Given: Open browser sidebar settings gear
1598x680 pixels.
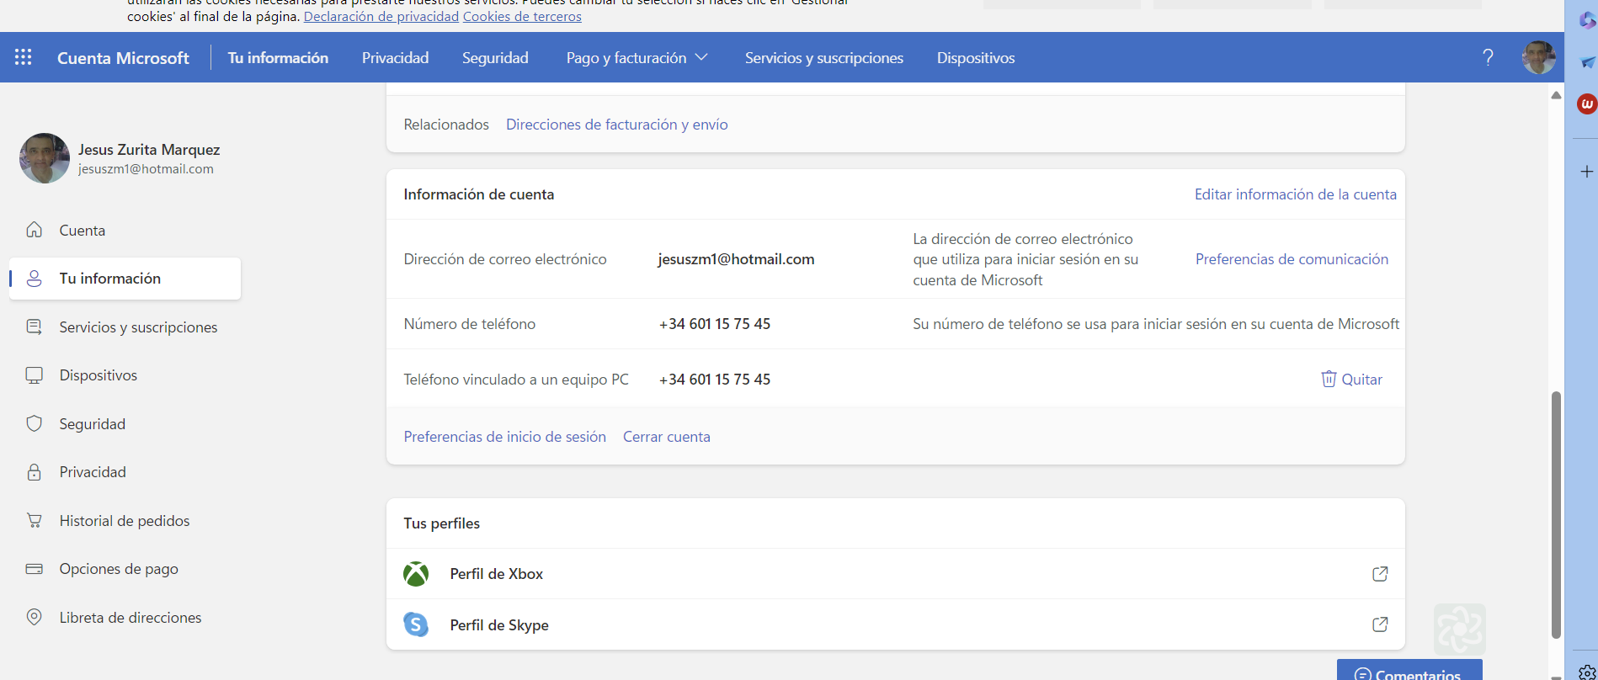Looking at the screenshot, I should pyautogui.click(x=1587, y=672).
